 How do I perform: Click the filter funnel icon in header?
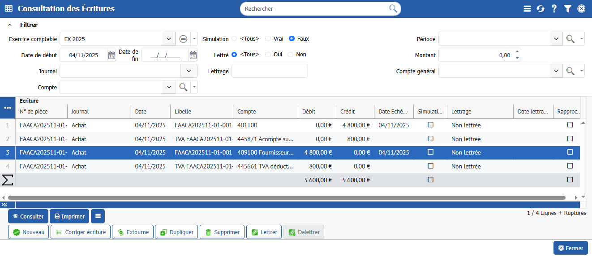coord(567,8)
